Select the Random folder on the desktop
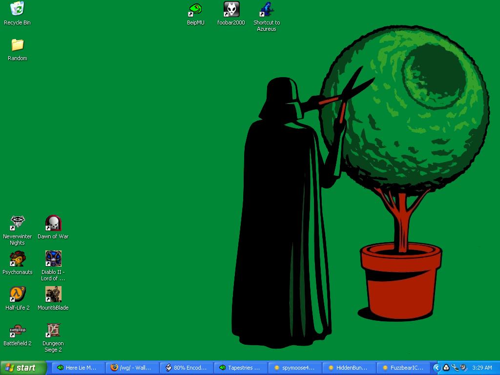The image size is (500, 375). point(18,49)
